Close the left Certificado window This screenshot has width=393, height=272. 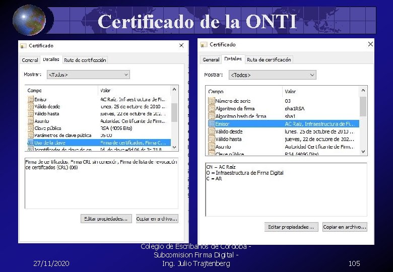[x=181, y=45]
